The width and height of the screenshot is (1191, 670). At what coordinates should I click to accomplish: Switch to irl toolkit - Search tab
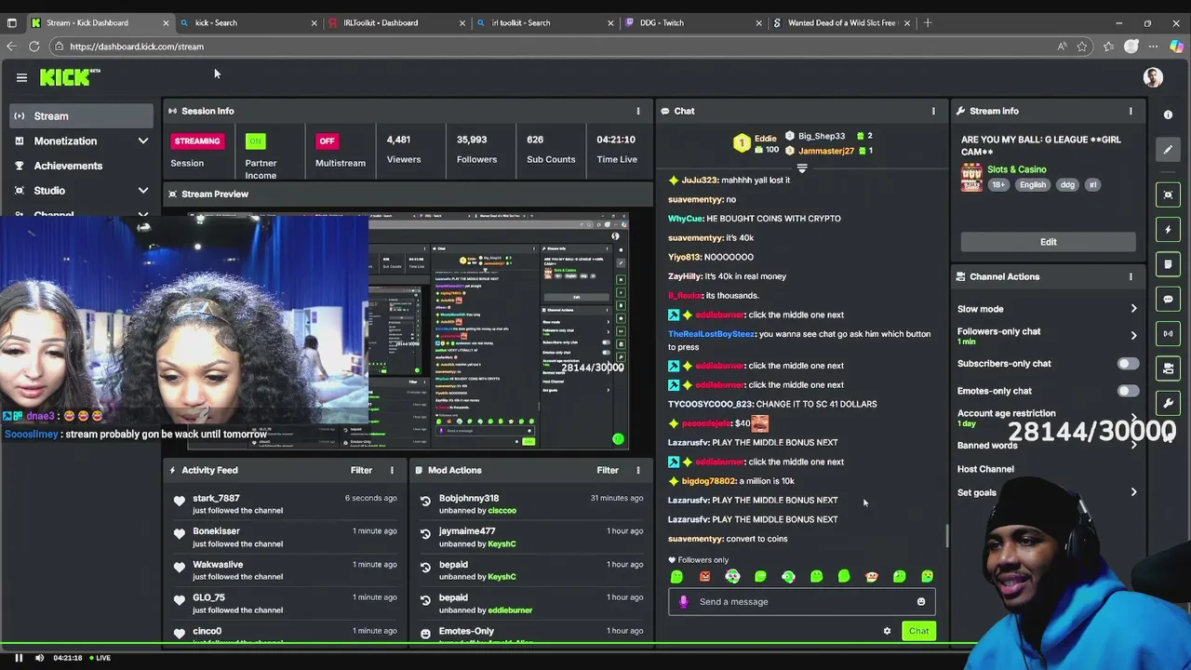[546, 22]
